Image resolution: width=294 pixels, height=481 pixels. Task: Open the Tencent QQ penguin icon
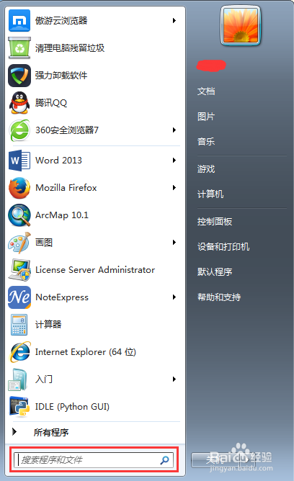(x=19, y=103)
